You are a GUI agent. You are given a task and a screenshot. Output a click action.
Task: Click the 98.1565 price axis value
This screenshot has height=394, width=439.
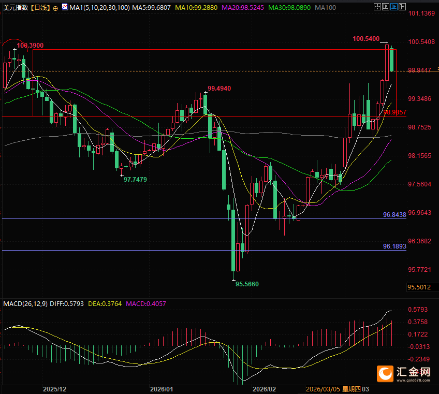point(420,156)
